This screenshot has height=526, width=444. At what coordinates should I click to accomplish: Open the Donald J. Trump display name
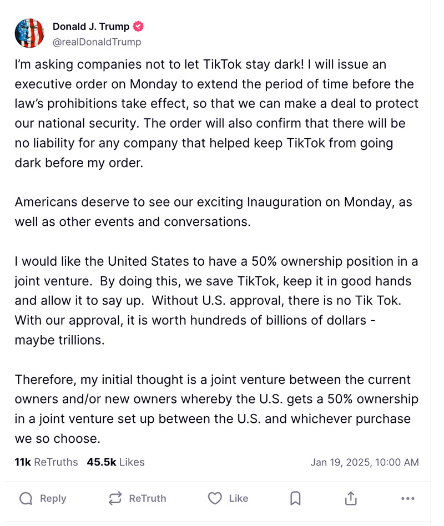pos(91,27)
